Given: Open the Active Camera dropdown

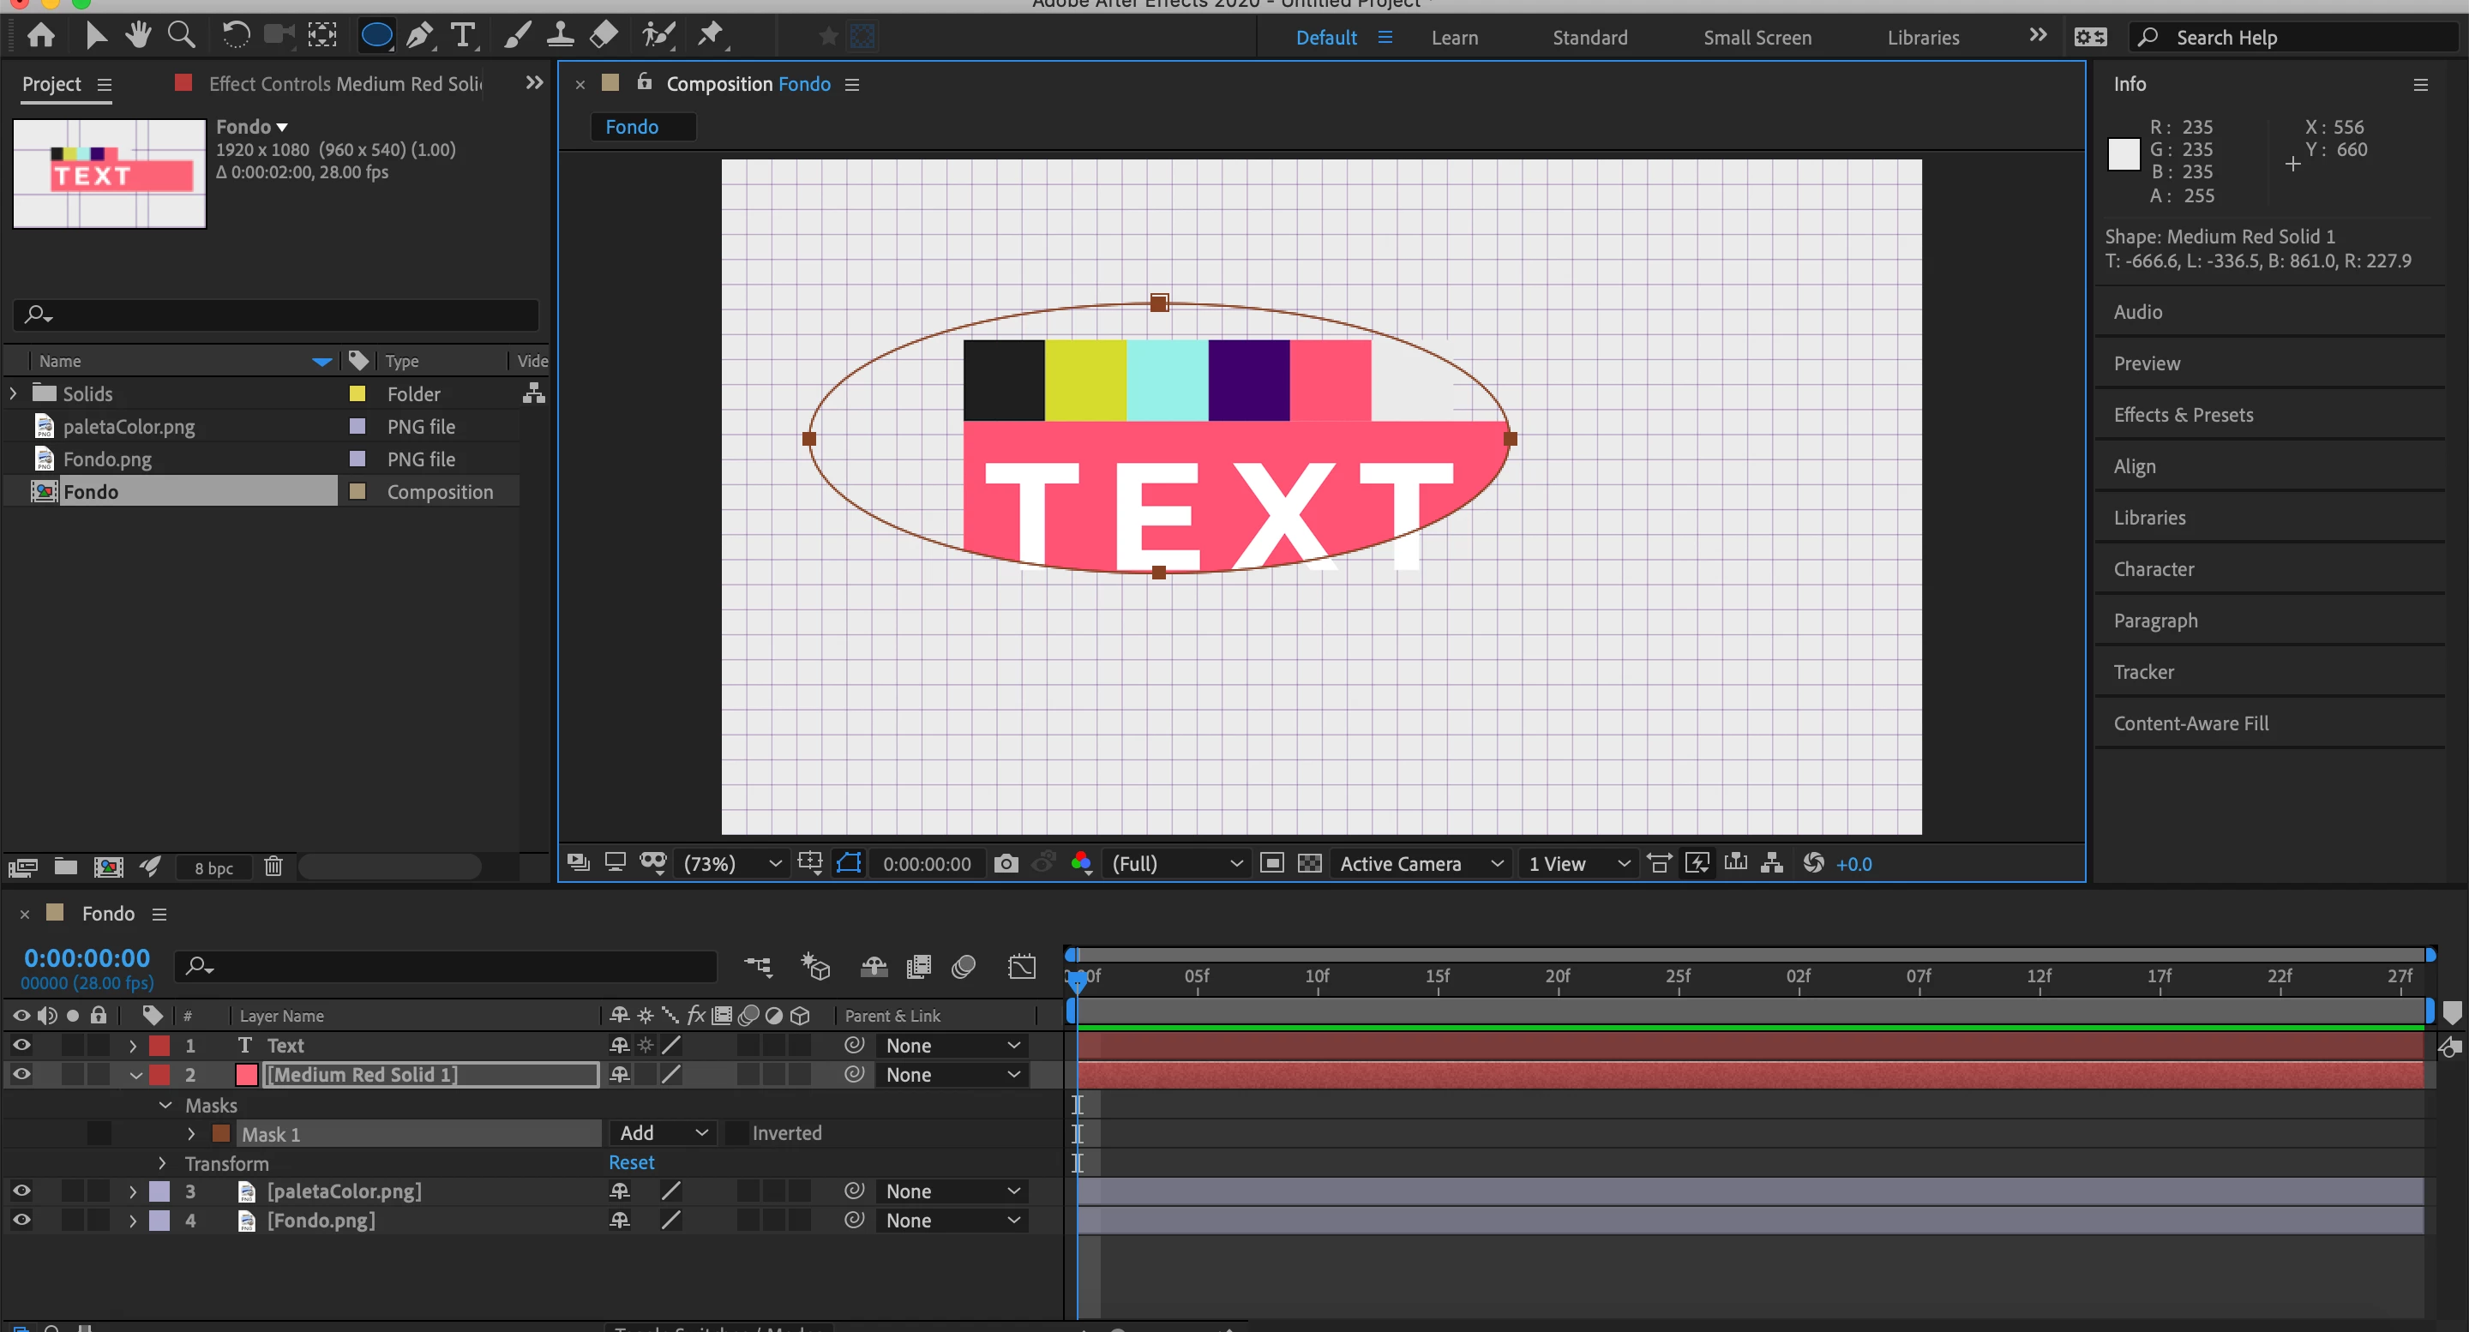Looking at the screenshot, I should point(1421,863).
